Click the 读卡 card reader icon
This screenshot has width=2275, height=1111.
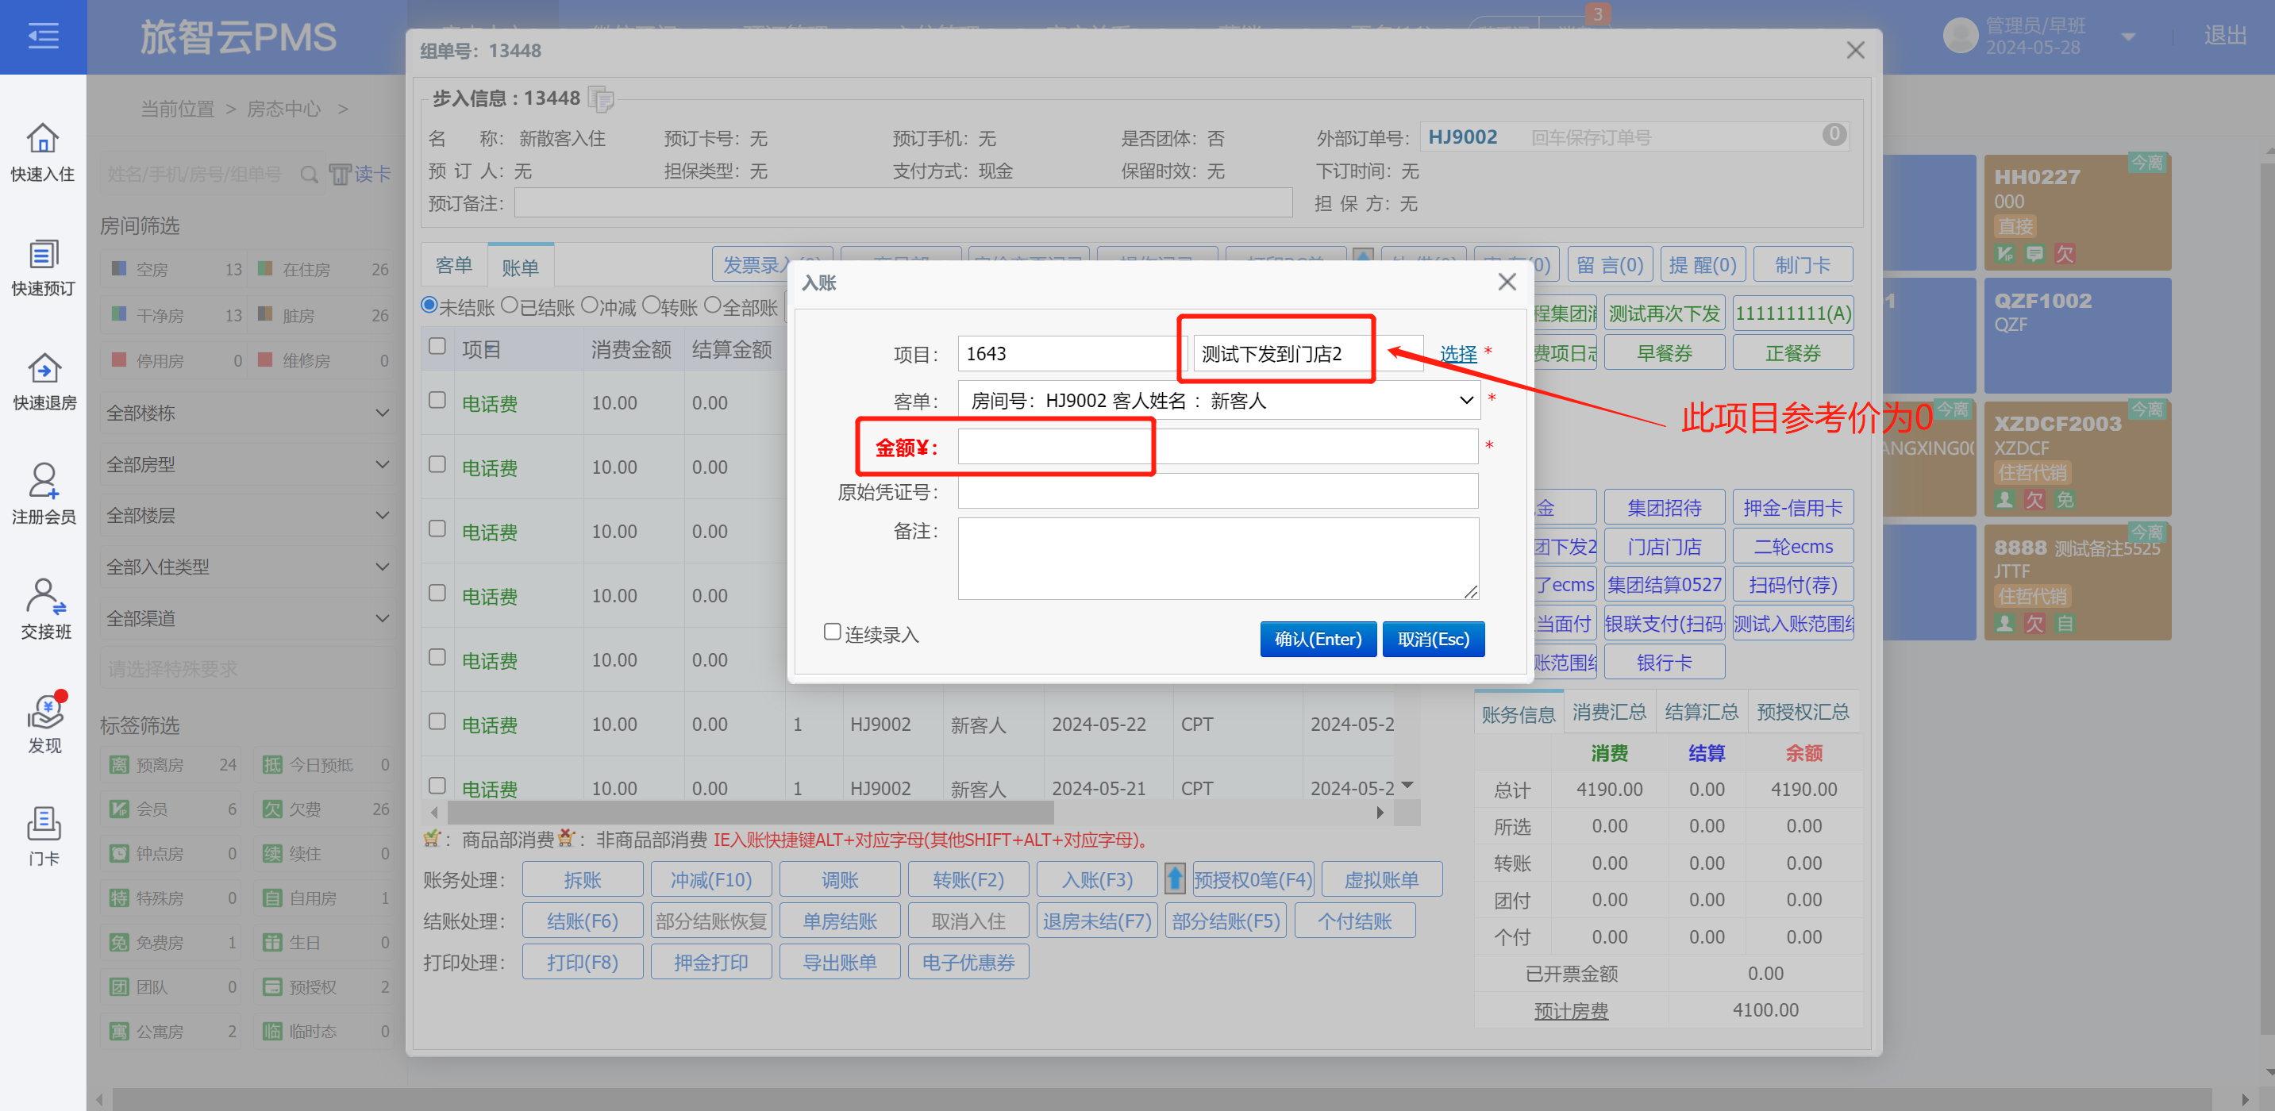(360, 174)
